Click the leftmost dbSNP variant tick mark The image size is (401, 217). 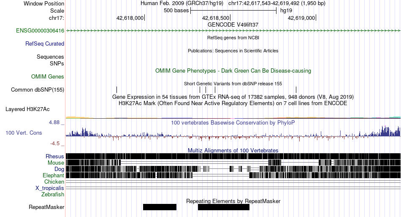click(117, 90)
